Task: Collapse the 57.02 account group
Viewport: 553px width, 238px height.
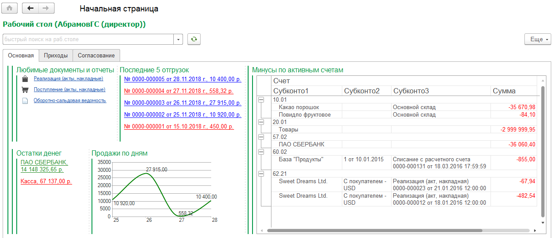Action: tap(261, 137)
